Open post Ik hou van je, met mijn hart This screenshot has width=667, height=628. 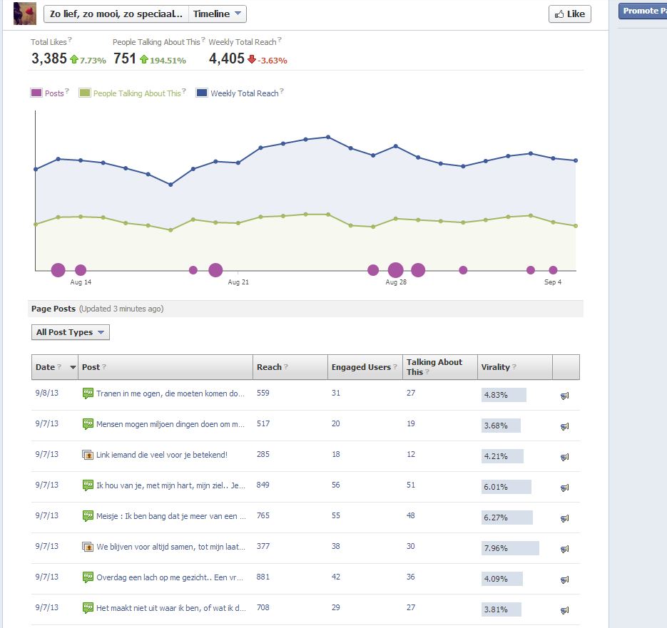pyautogui.click(x=170, y=485)
